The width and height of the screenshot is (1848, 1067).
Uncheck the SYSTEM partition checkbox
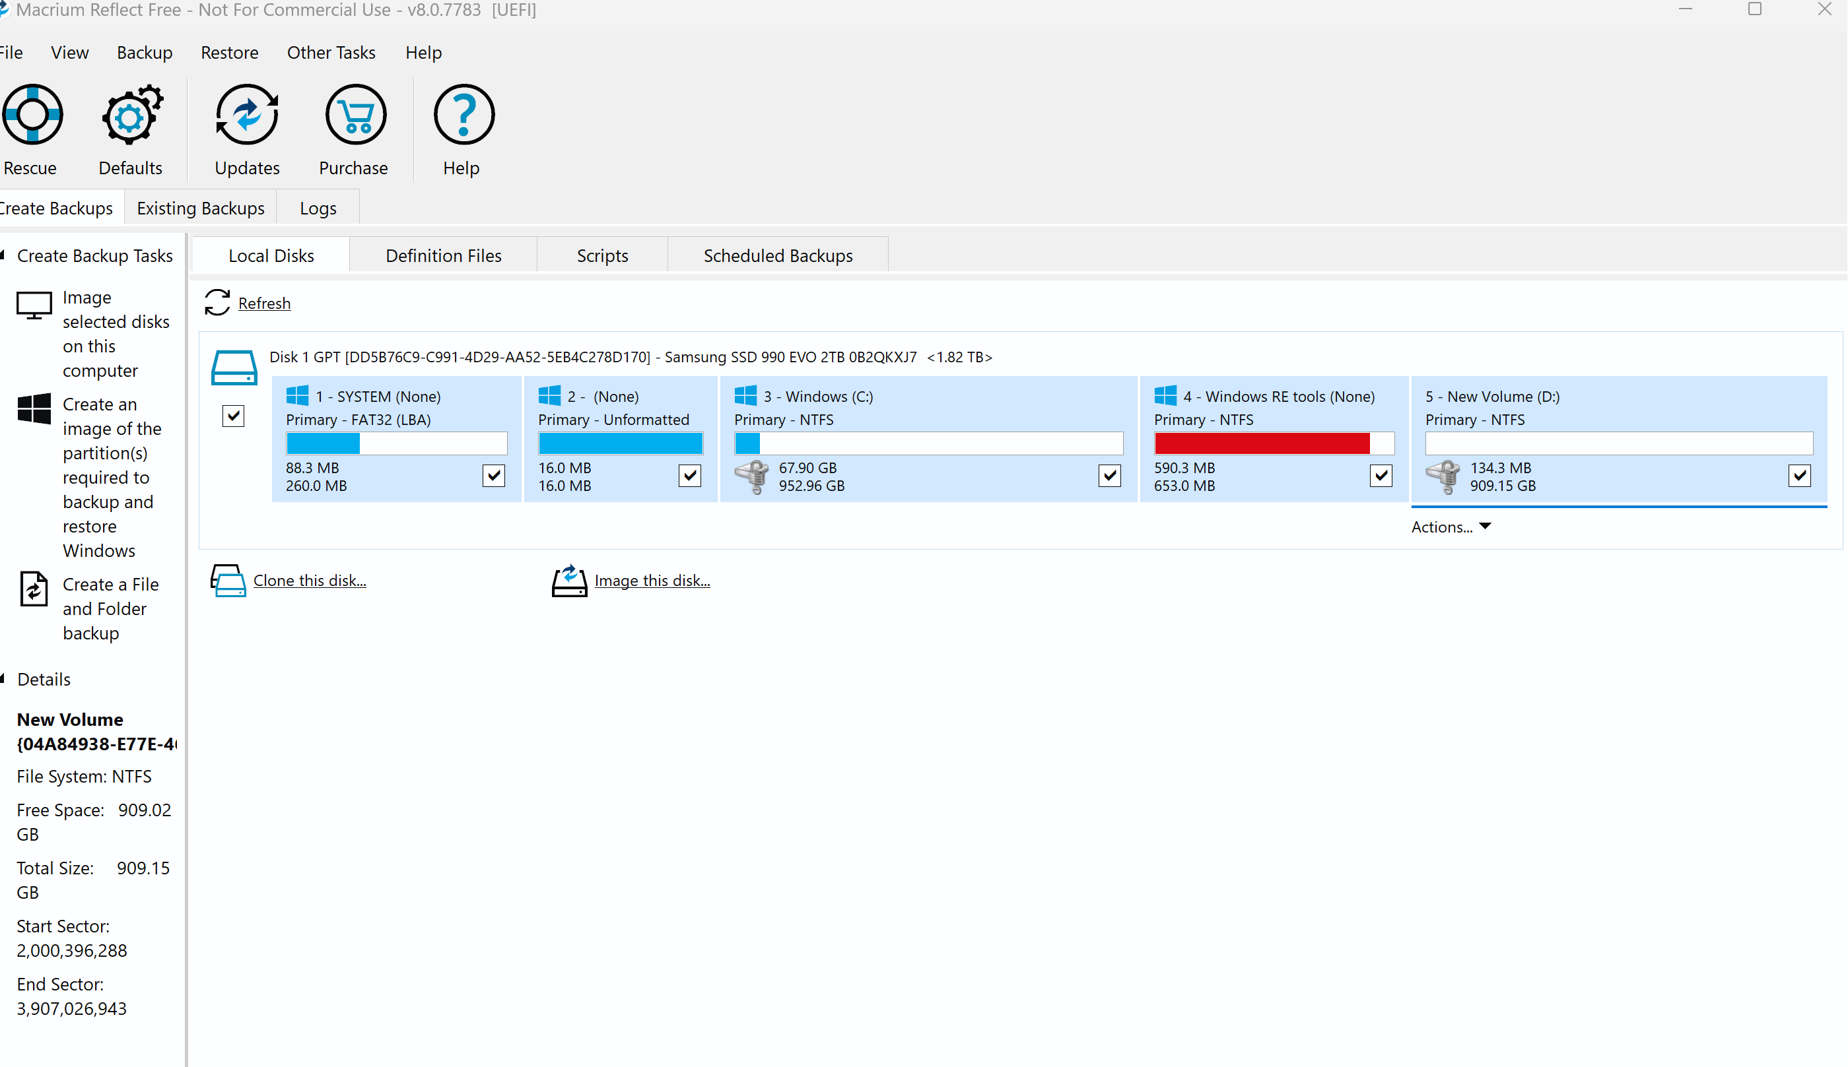tap(494, 476)
